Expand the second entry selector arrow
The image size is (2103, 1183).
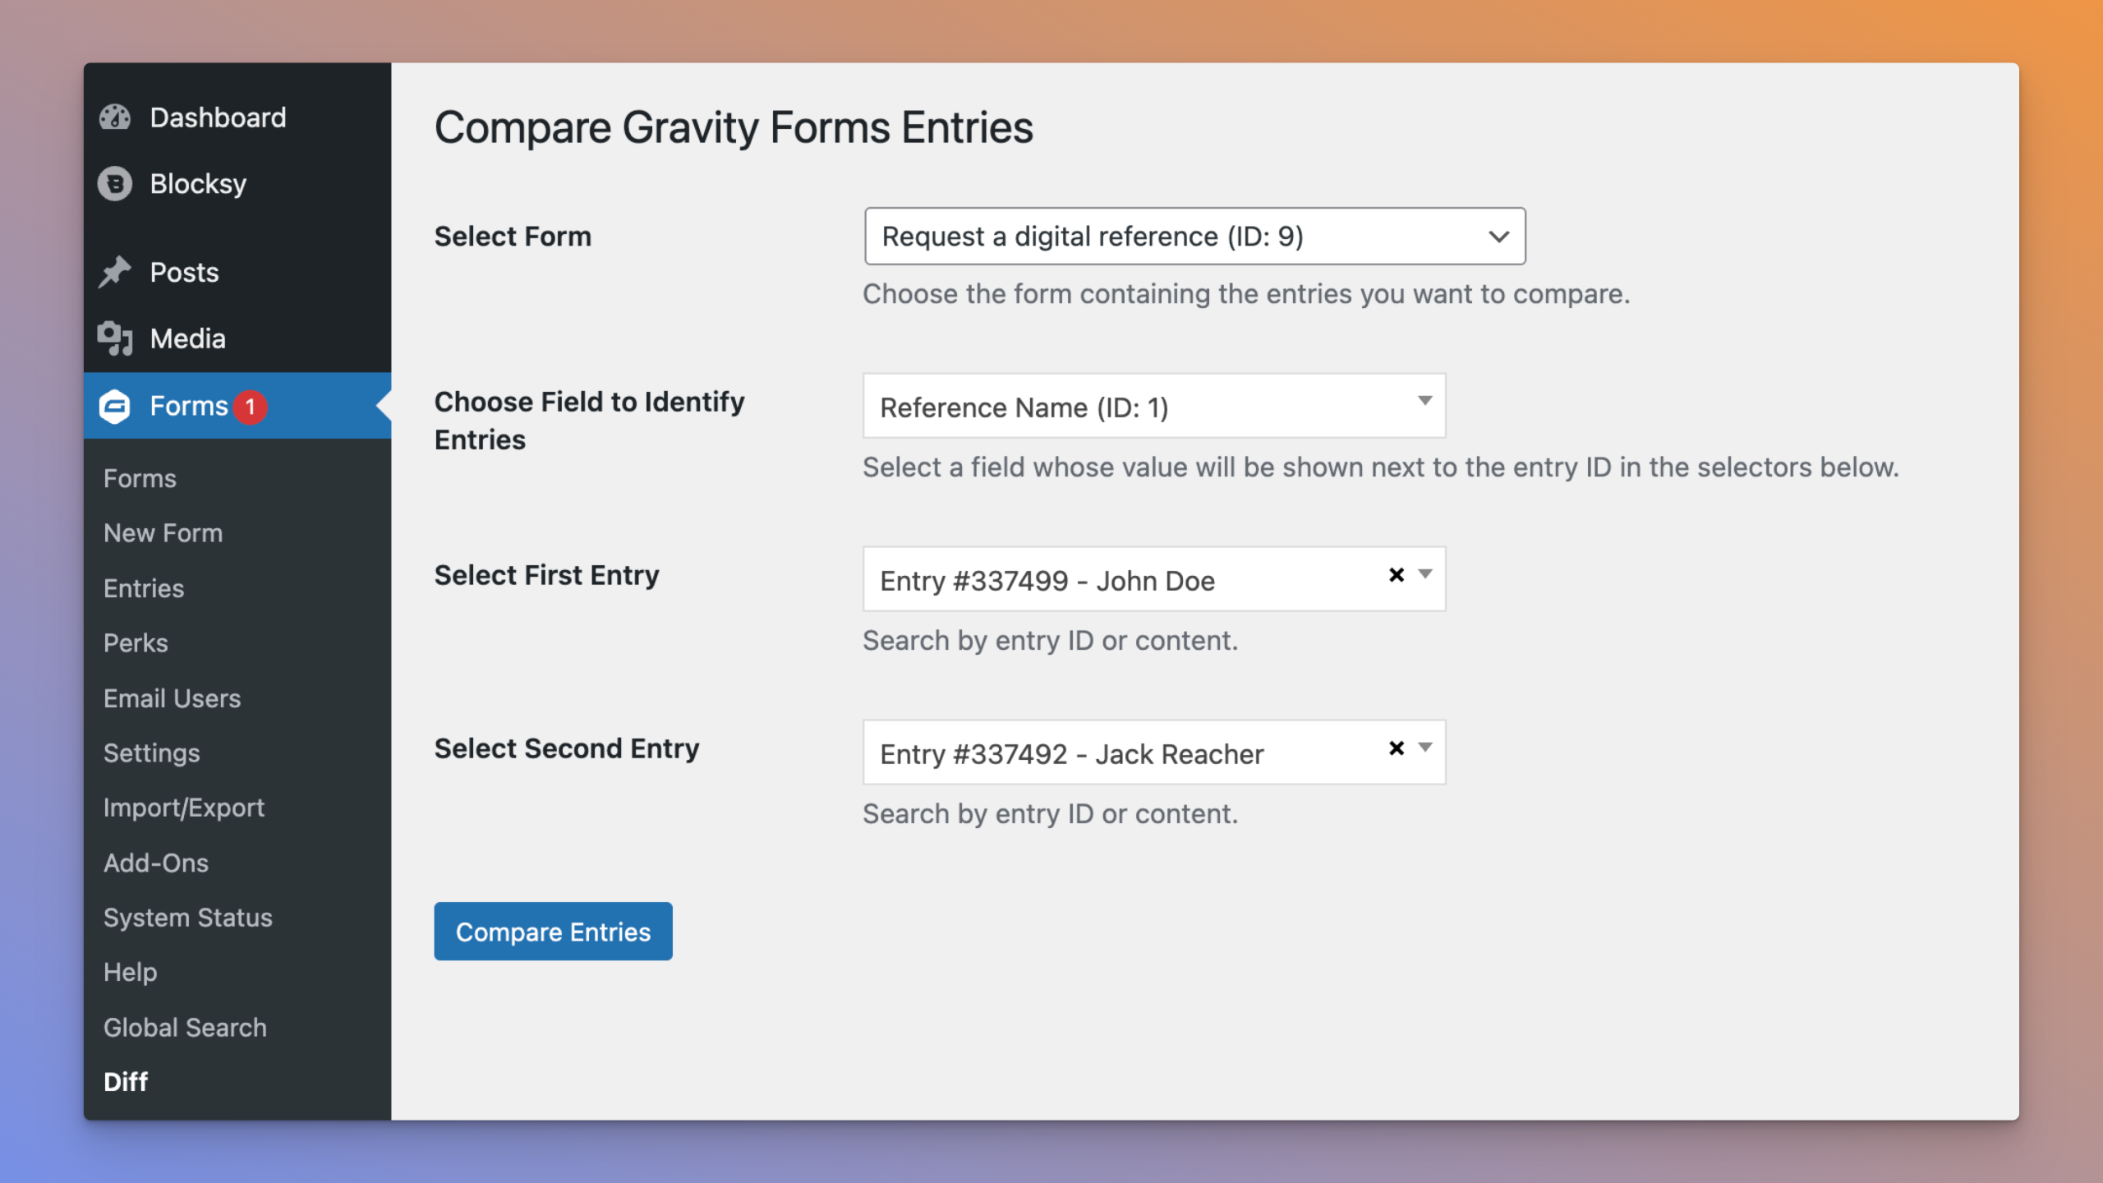1425,748
